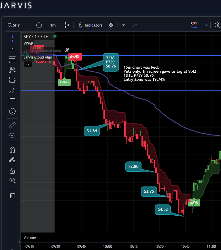
Task: Expand the left drawing toolbar collapse handle
Action: click(19, 242)
